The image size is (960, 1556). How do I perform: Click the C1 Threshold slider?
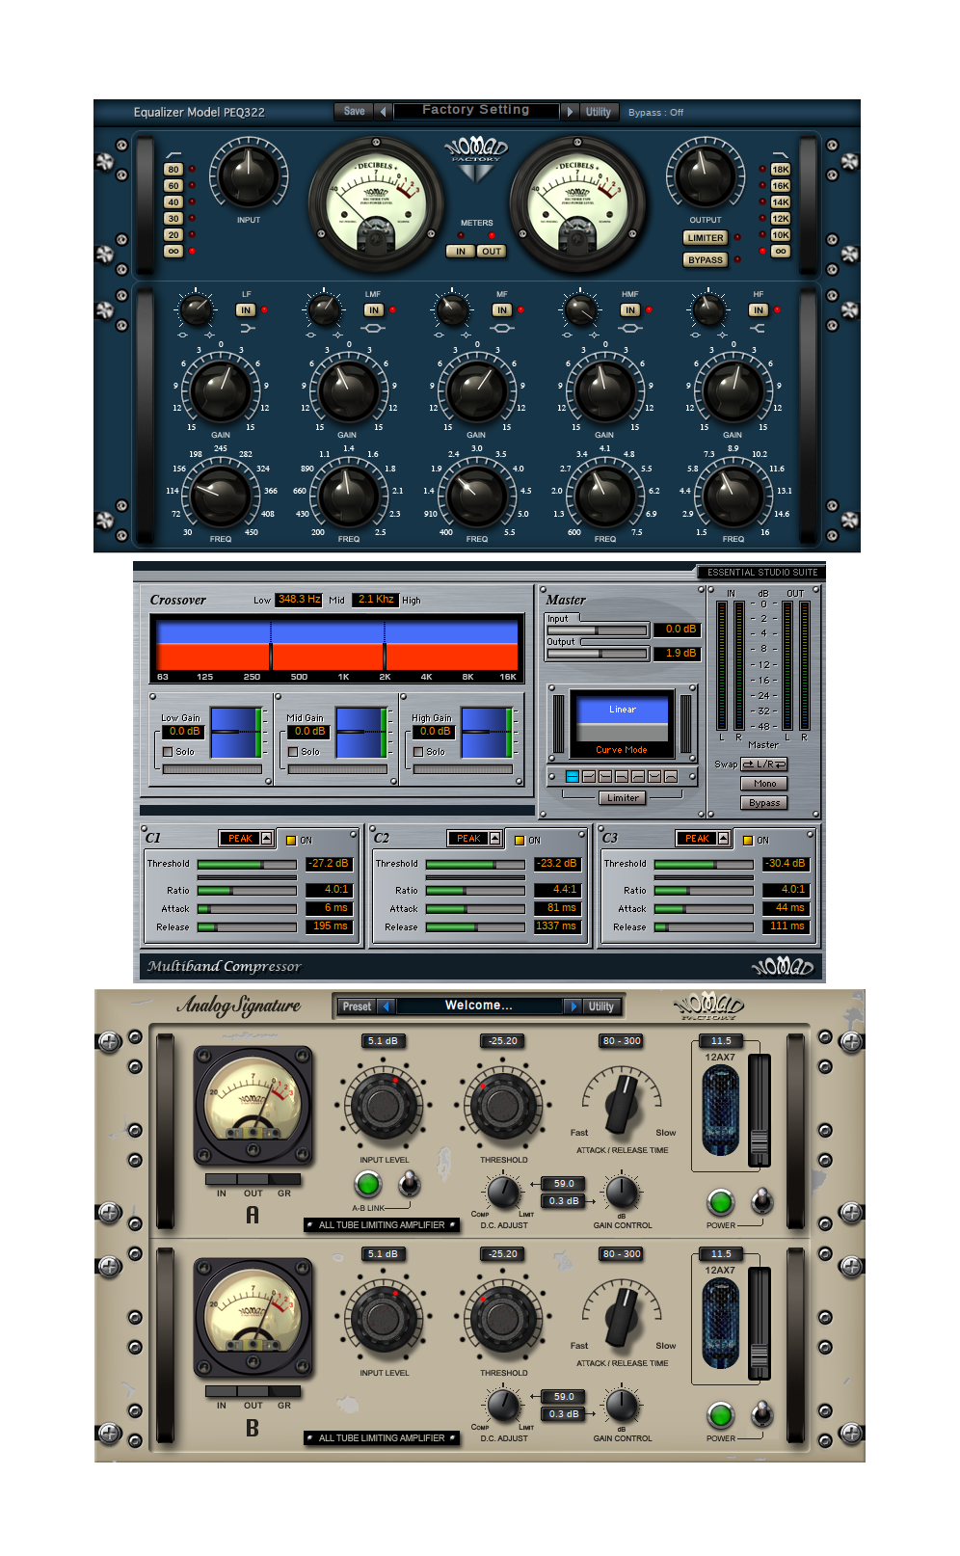(x=247, y=865)
